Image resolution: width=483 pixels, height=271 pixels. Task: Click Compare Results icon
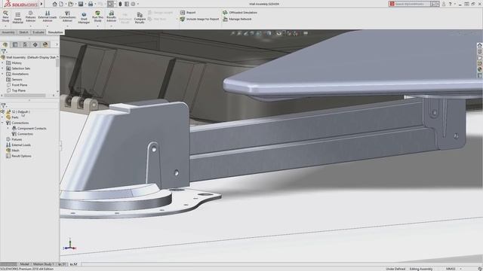click(x=140, y=18)
